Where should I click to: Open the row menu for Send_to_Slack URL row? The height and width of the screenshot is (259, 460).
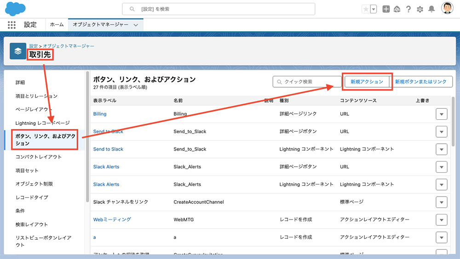[x=442, y=132]
